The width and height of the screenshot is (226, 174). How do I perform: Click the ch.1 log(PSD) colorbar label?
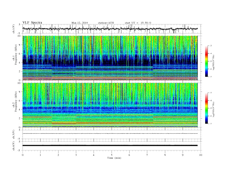pyautogui.click(x=214, y=62)
